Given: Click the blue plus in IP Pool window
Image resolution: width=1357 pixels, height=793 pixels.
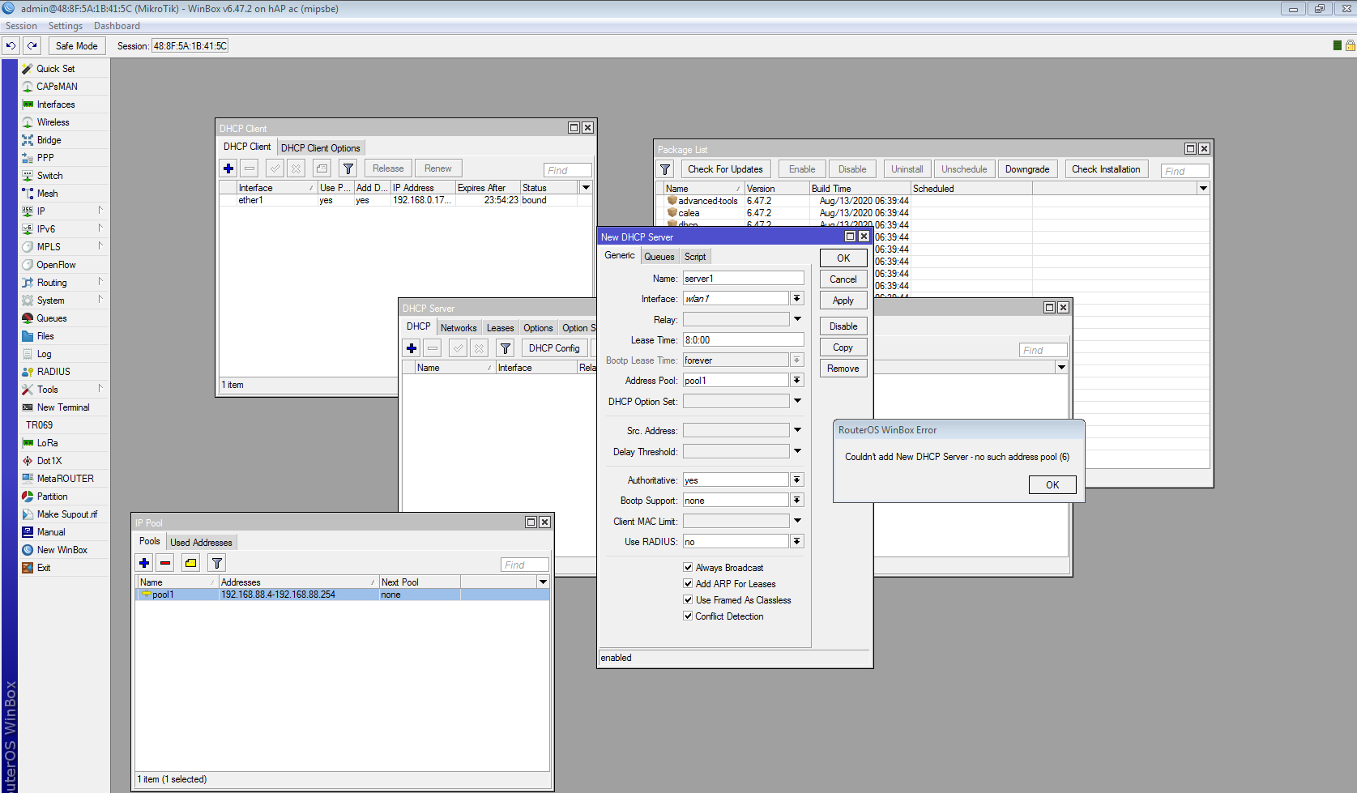Looking at the screenshot, I should 144,563.
